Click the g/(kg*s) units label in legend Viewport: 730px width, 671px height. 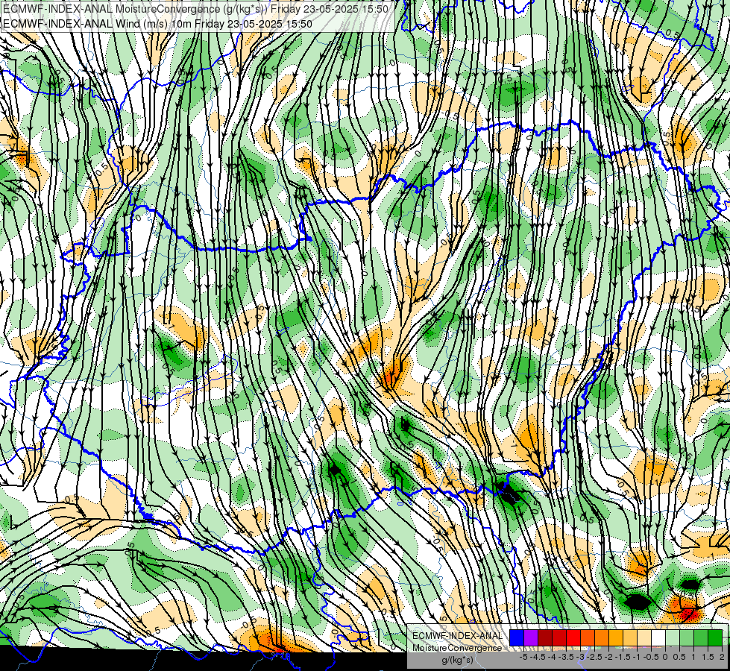coord(457,660)
